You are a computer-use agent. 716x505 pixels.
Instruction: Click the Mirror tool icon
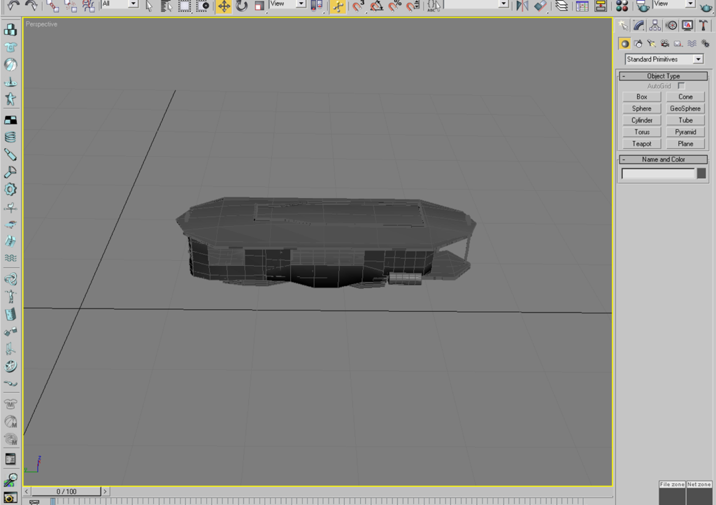pyautogui.click(x=522, y=6)
